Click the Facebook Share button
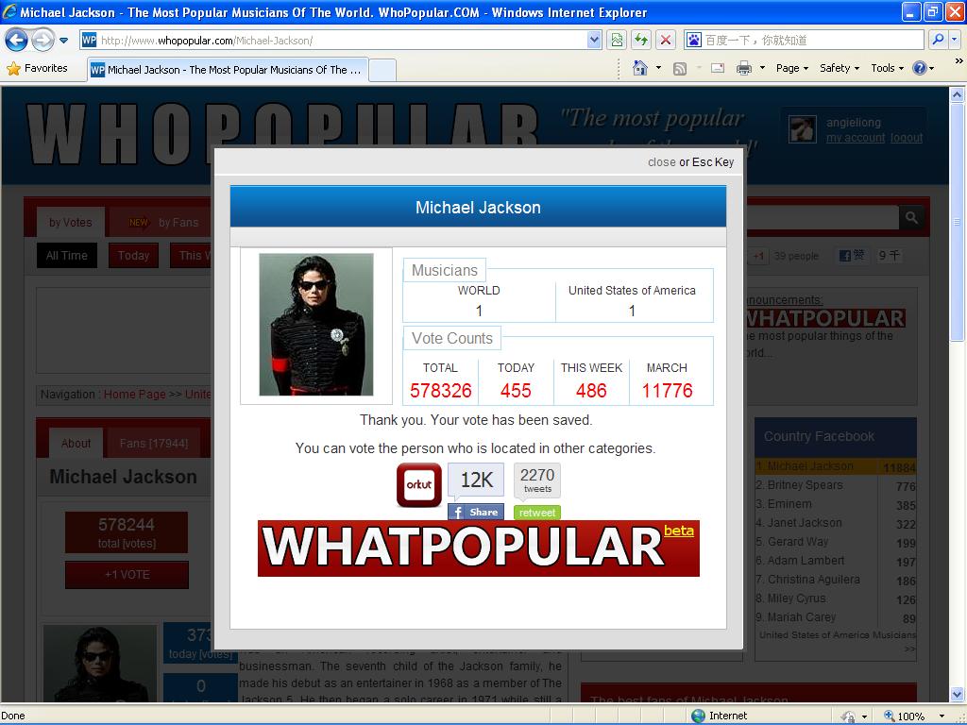 (475, 512)
